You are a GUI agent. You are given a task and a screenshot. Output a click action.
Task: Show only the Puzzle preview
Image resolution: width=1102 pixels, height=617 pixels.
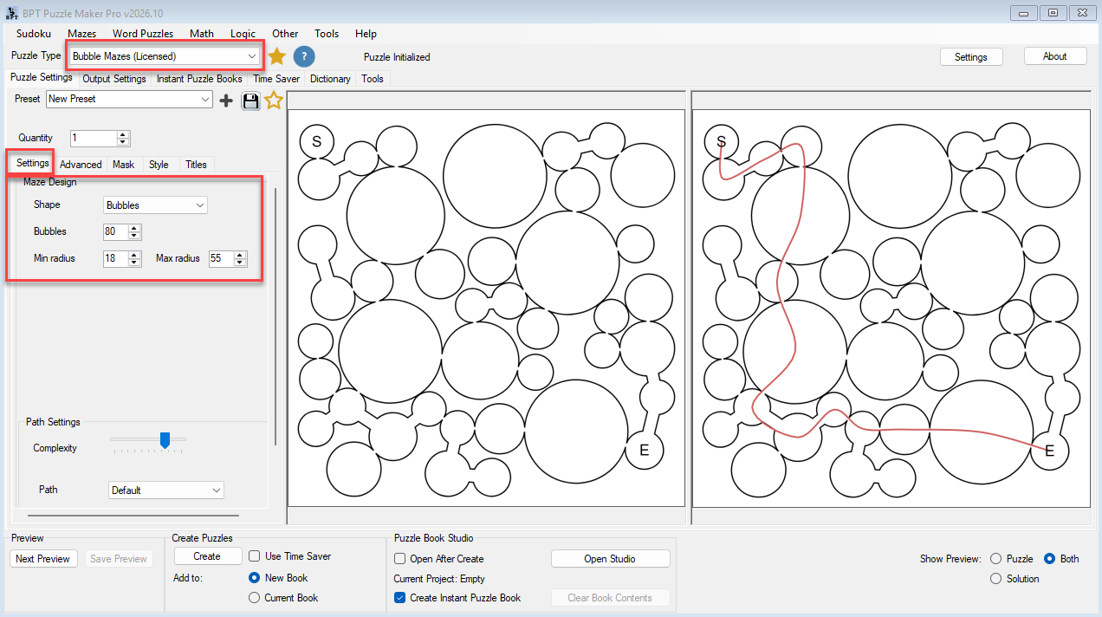995,559
